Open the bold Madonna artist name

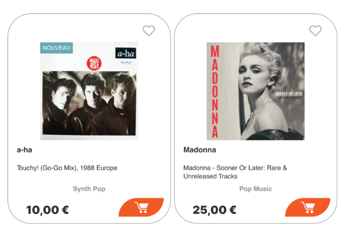pyautogui.click(x=200, y=150)
